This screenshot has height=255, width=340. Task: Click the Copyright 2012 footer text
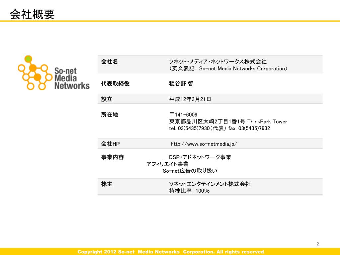tap(170, 252)
